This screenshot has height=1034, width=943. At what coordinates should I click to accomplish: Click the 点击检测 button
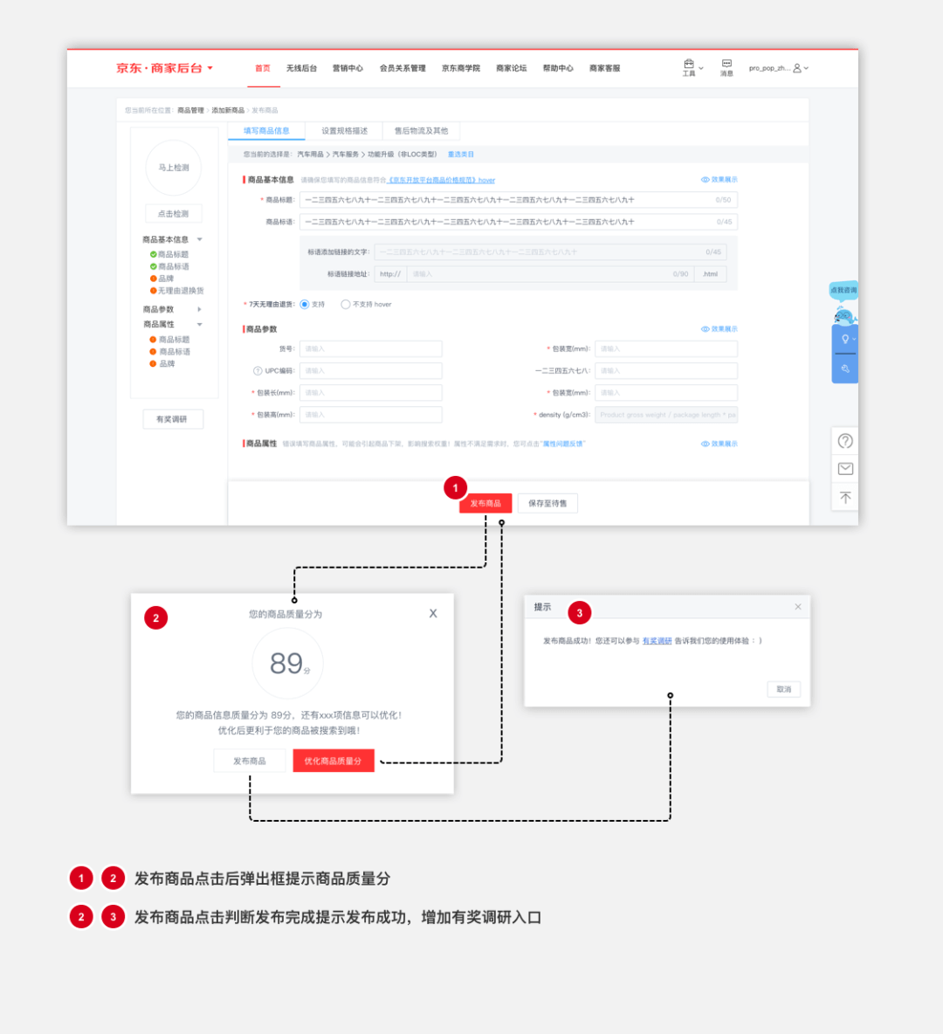click(174, 214)
